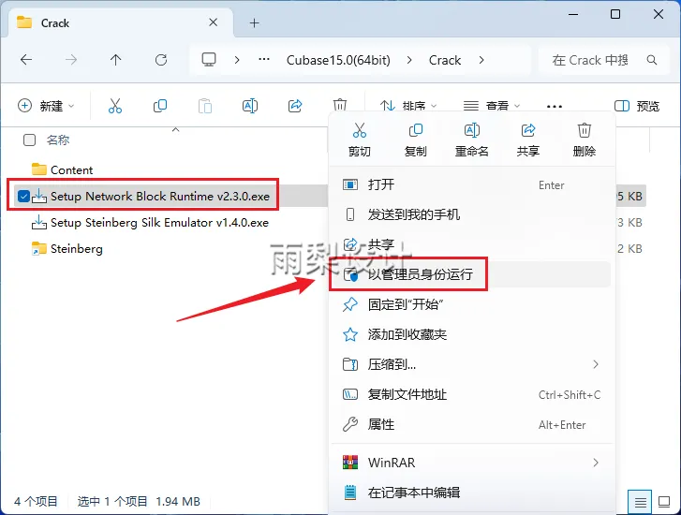Open the toolbar's see more ellipsis menu
The width and height of the screenshot is (681, 515).
555,106
